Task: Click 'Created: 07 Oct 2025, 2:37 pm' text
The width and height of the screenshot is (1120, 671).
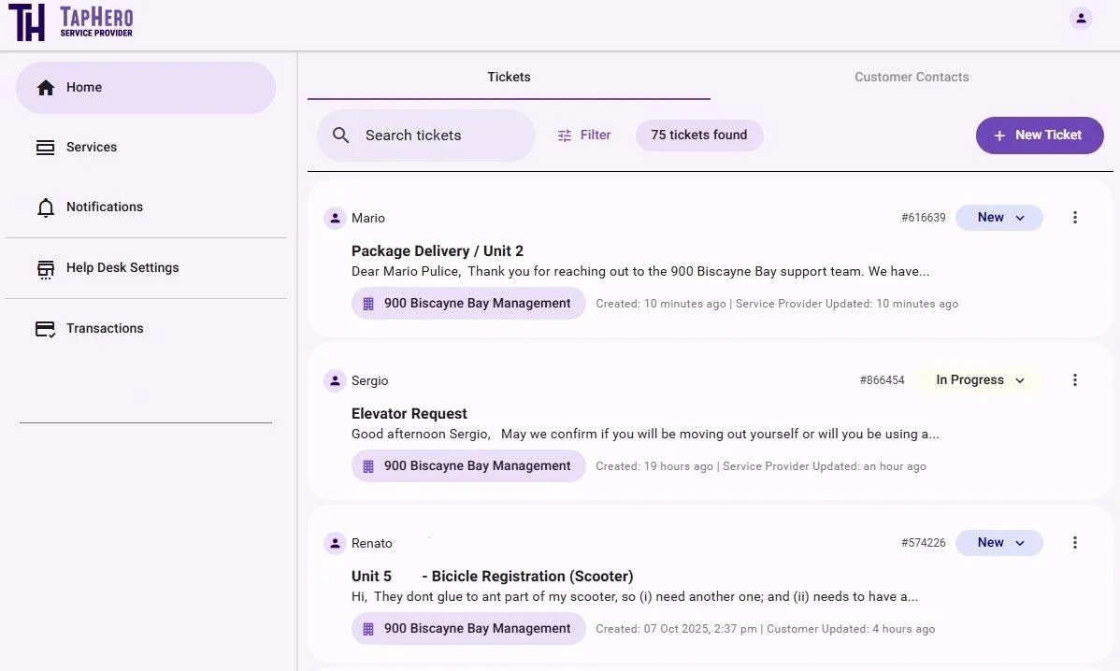Action: pos(677,630)
